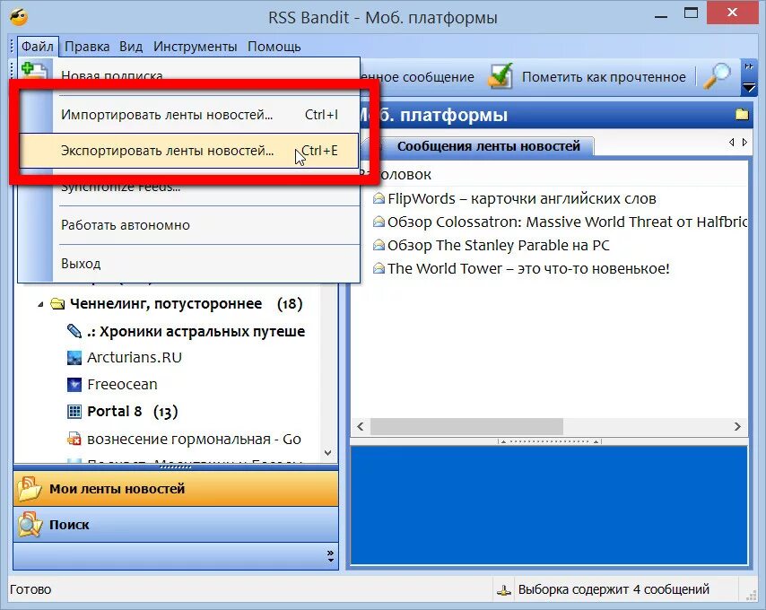
Task: Open the Инструменты menu
Action: tap(195, 47)
